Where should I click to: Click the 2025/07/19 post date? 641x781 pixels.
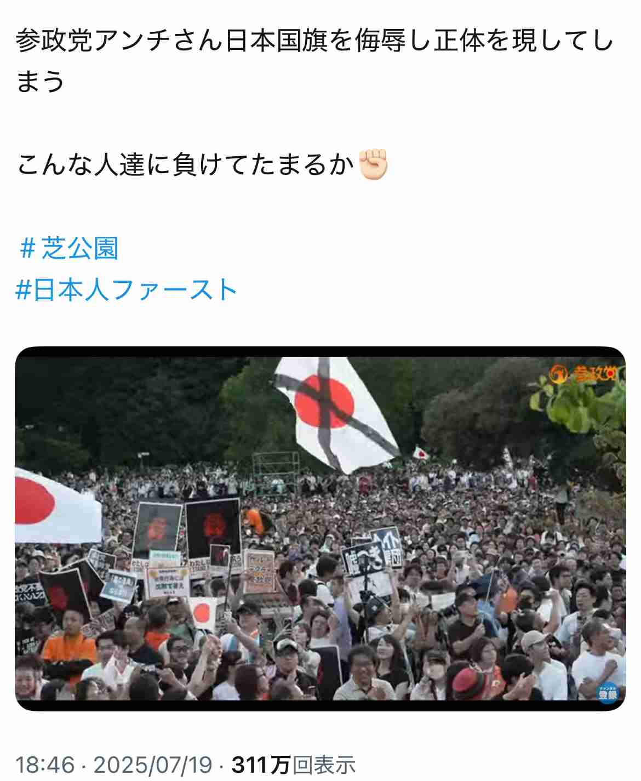click(x=153, y=765)
